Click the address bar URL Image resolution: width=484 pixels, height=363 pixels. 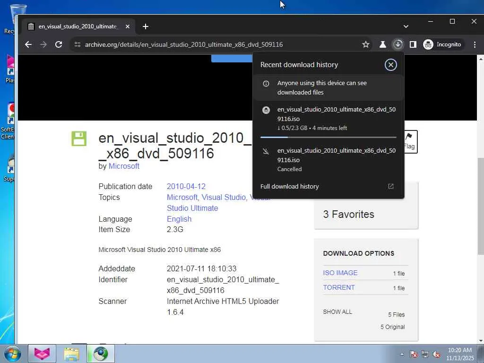tap(184, 44)
